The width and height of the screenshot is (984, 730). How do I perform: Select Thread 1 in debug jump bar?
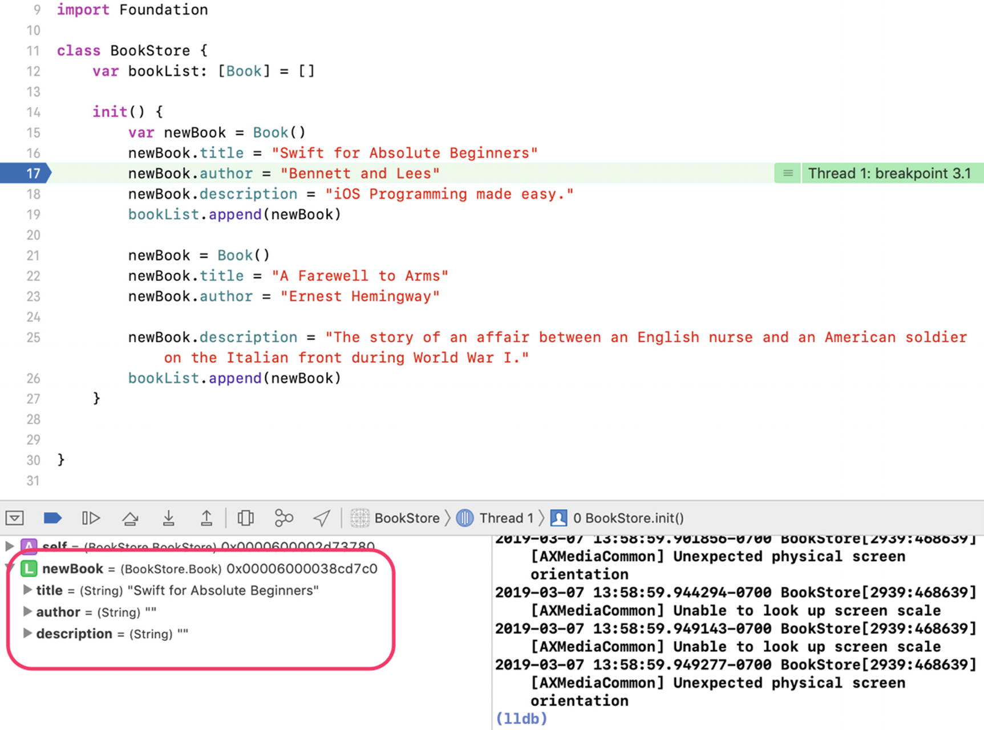pos(495,518)
